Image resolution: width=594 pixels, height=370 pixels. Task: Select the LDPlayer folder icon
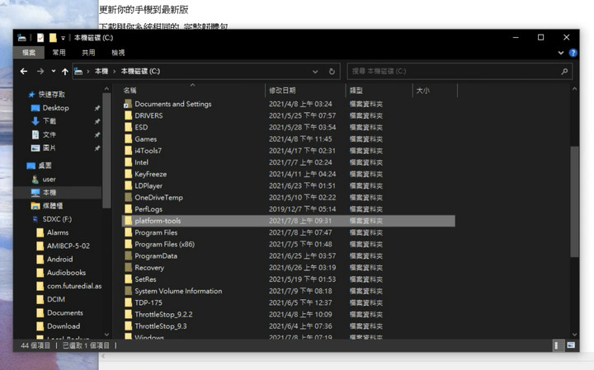128,185
